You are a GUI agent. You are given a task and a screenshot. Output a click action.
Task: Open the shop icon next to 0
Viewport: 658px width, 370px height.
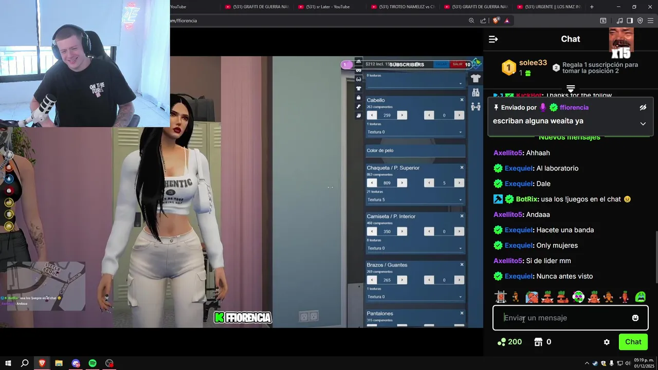coord(538,342)
